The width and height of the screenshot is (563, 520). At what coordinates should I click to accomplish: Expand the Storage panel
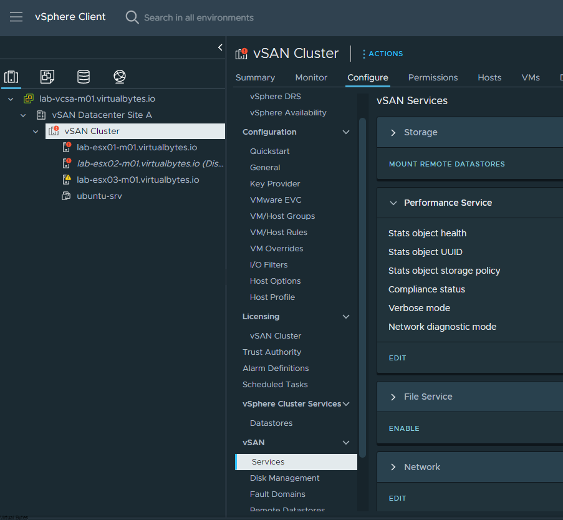[393, 133]
